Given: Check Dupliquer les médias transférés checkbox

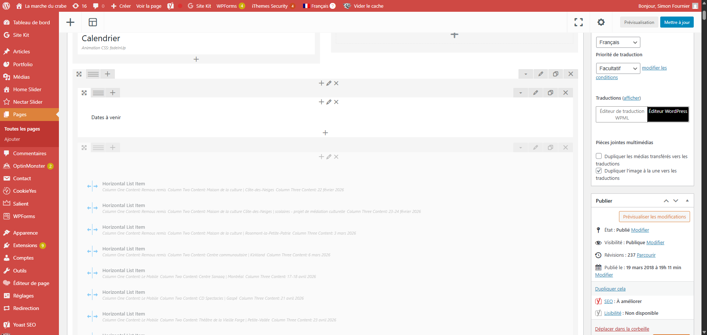Looking at the screenshot, I should click(x=599, y=156).
